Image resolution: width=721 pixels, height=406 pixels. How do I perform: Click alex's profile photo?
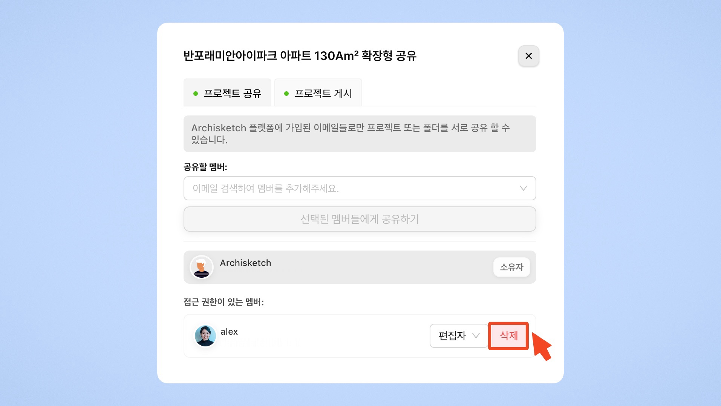[x=205, y=336]
